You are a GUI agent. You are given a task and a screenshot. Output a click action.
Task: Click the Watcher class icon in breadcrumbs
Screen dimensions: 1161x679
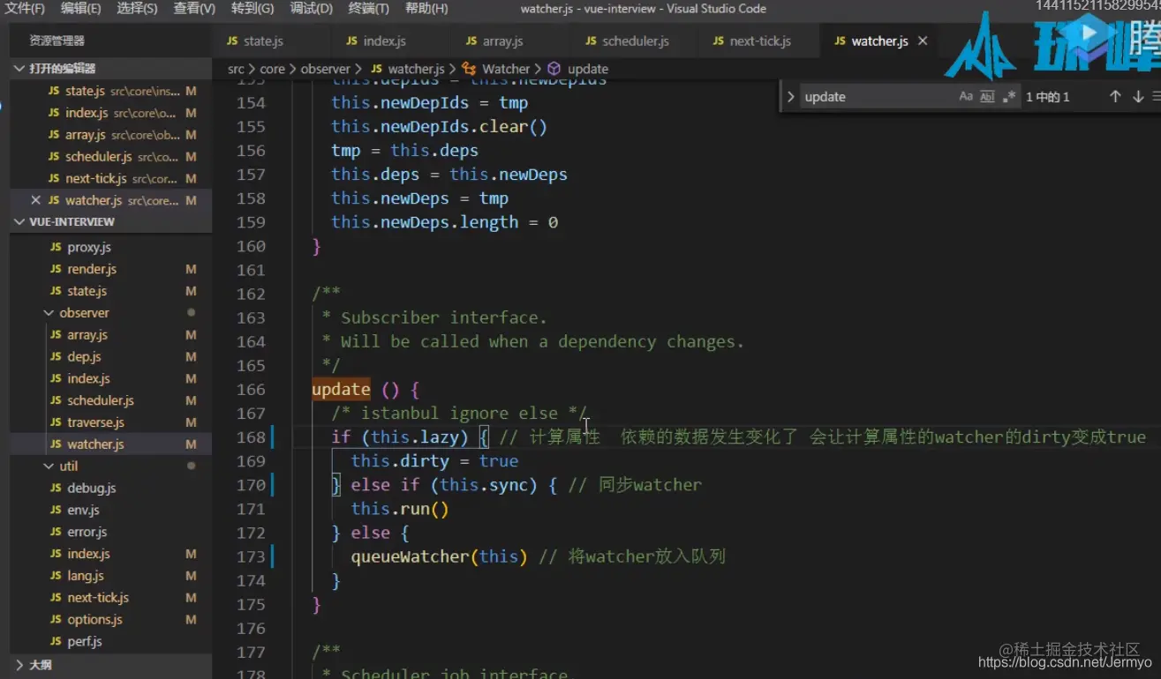469,69
